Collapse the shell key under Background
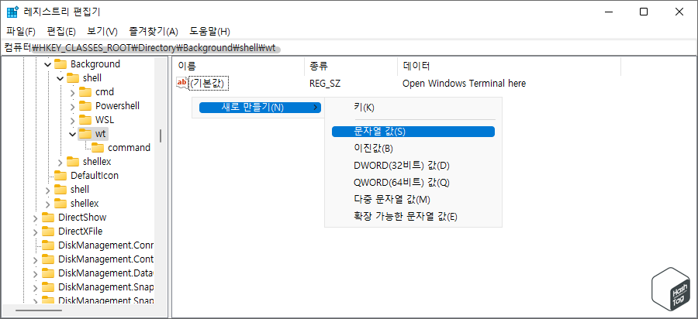Viewport: 698px width, 319px height. click(x=60, y=78)
